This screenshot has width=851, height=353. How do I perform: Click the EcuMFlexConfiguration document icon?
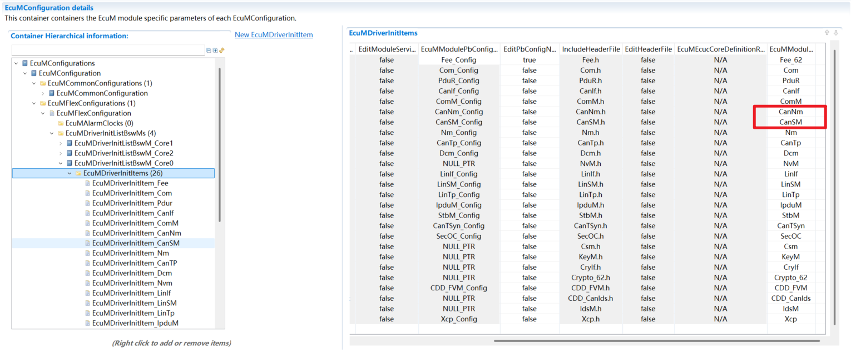[x=52, y=113]
